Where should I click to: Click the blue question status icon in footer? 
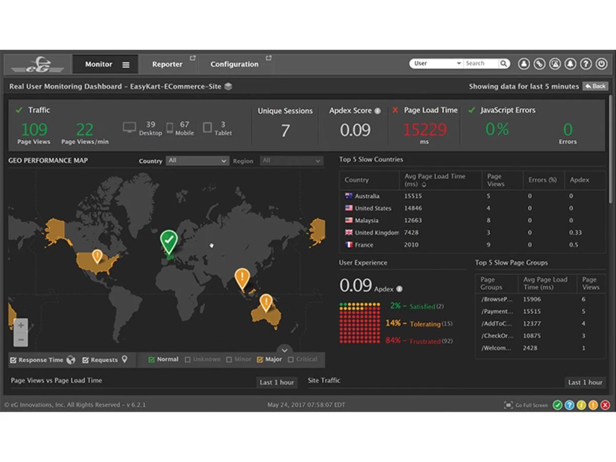coord(569,405)
